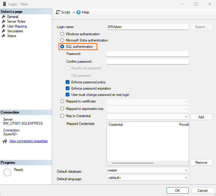216x196 pixels.
Task: Select Windows authentication radio button
Action: click(62, 34)
